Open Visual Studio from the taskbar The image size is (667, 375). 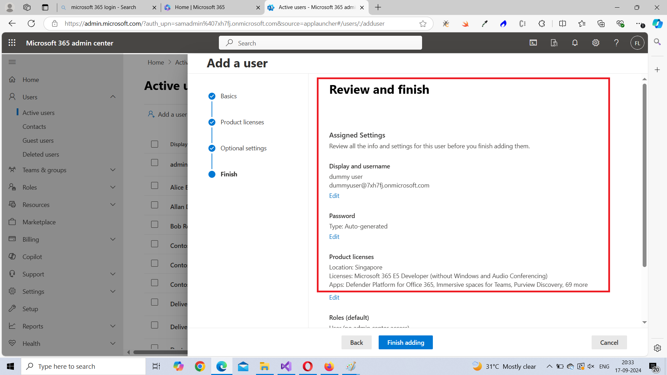(x=286, y=366)
